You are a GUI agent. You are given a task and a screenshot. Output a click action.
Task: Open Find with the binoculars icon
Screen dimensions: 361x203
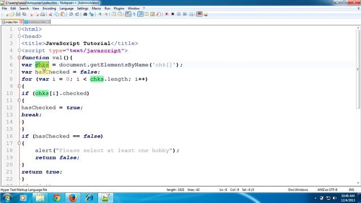click(85, 14)
